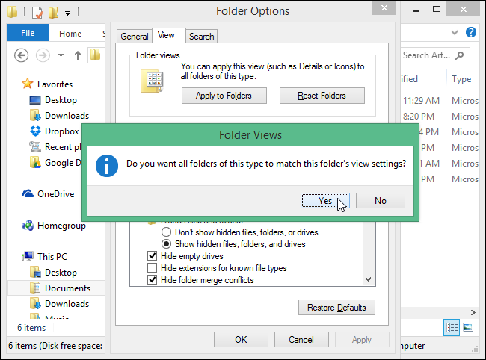Open Explorer Help icon

471,32
